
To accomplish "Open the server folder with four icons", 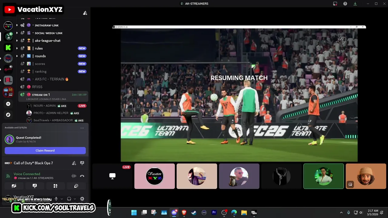I will pos(8,92).
